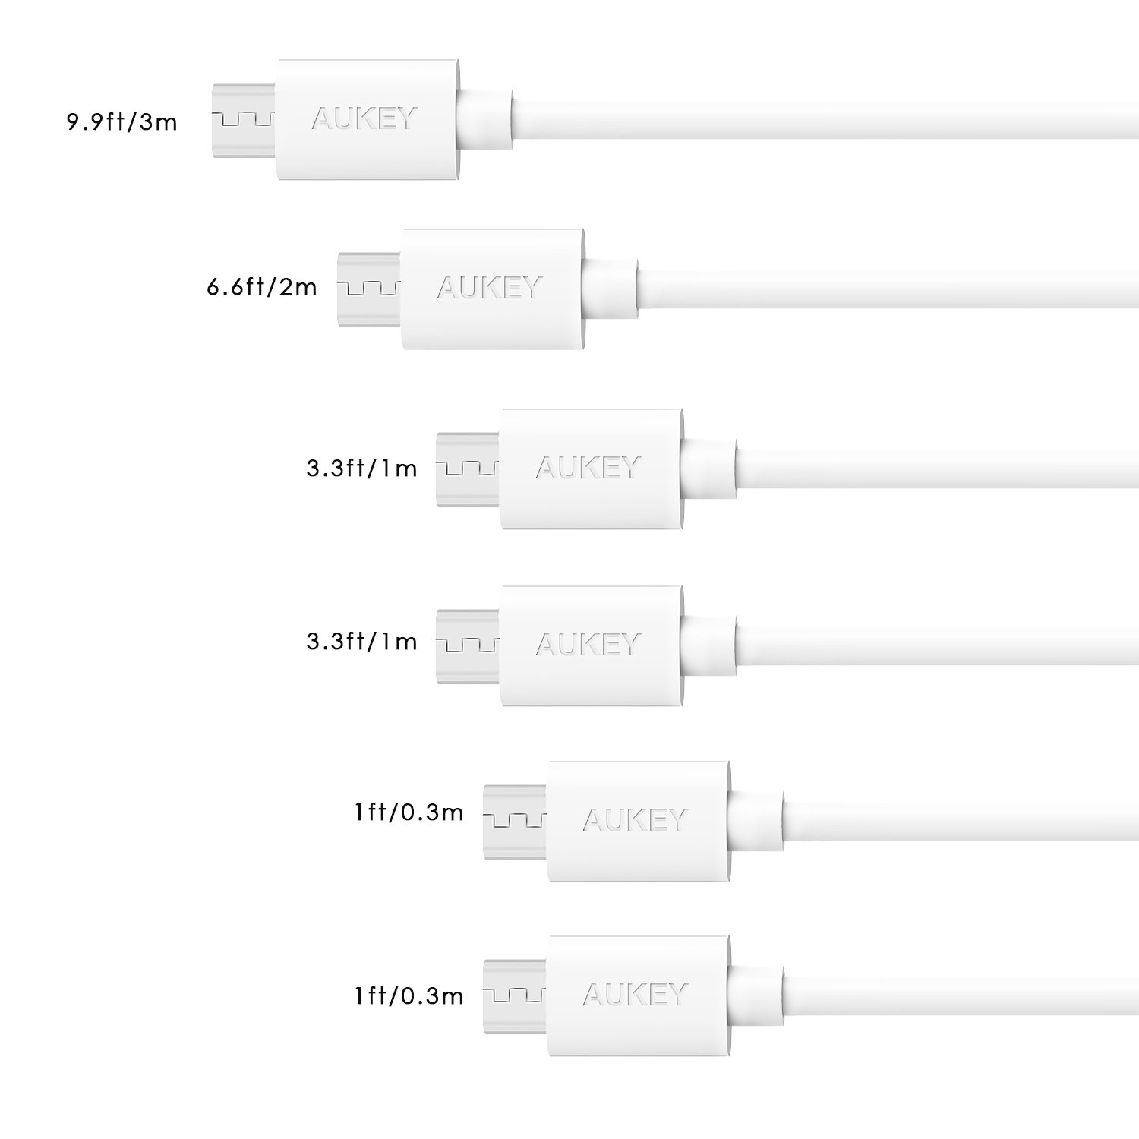
Task: Select micro-USB tip of the bottom 1ft cable
Action: [x=515, y=995]
